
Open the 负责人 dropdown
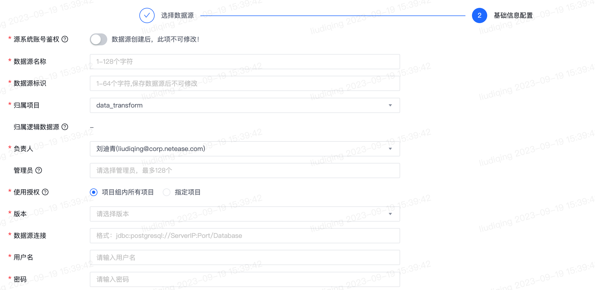point(245,149)
